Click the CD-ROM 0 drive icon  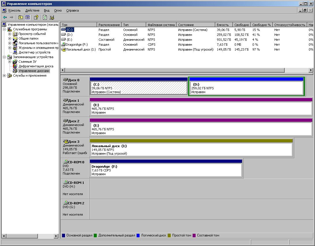66,162
